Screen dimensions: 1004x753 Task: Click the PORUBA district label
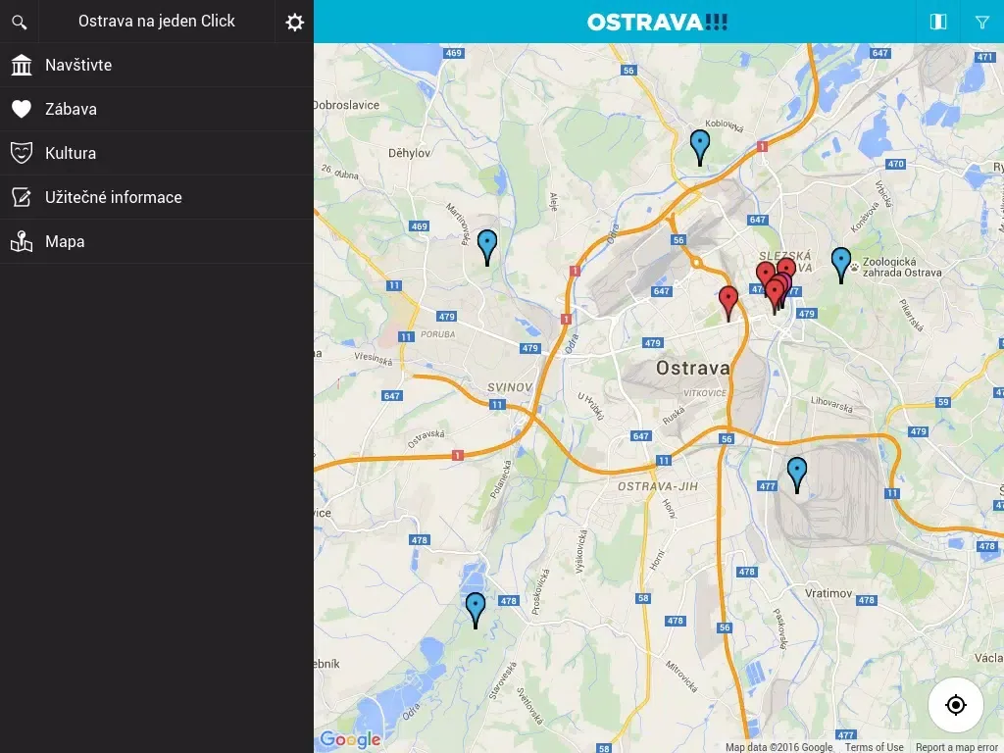click(438, 334)
